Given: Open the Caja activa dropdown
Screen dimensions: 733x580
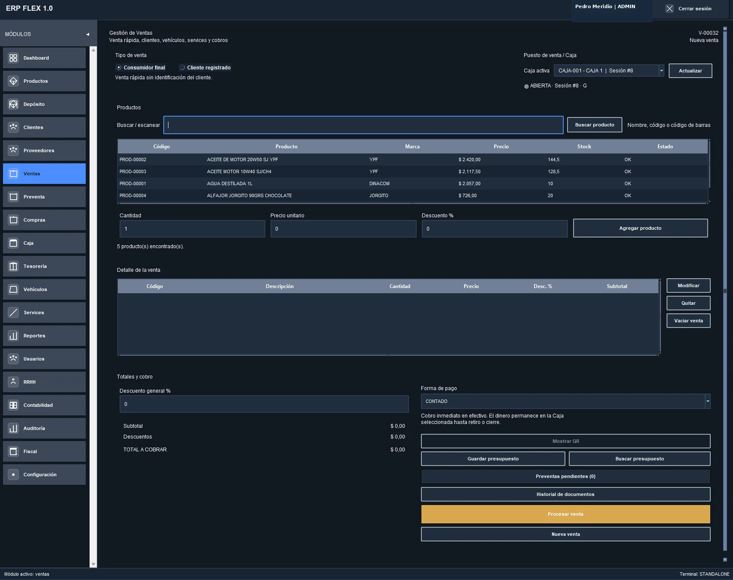Looking at the screenshot, I should [x=609, y=71].
